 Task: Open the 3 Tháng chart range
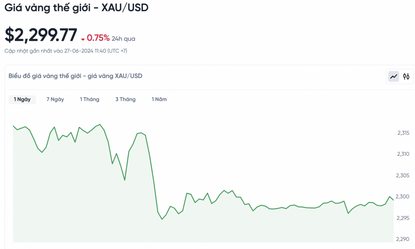(126, 99)
